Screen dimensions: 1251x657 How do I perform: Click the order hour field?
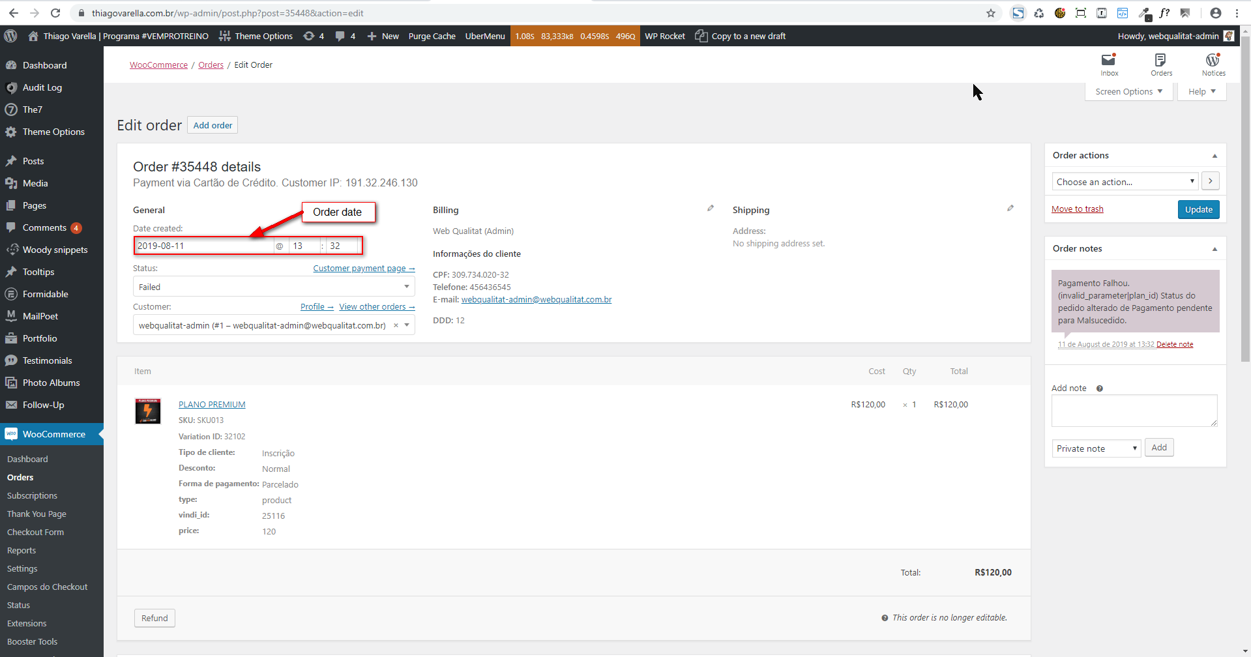coord(304,246)
